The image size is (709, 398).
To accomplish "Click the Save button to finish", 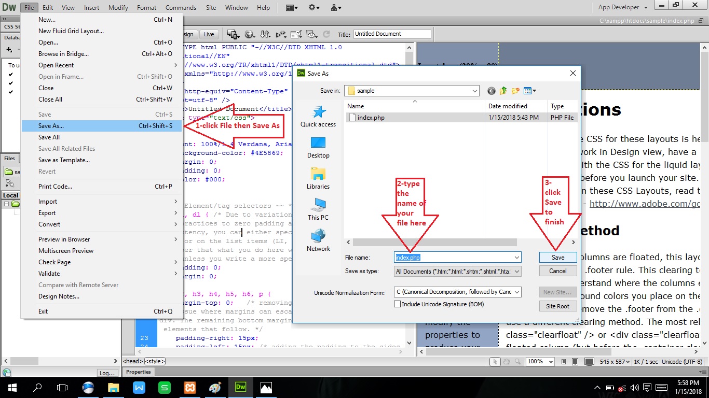I will pos(557,257).
